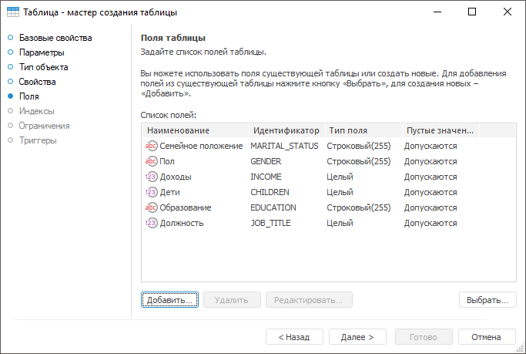Go back with the Назад button

pos(294,337)
